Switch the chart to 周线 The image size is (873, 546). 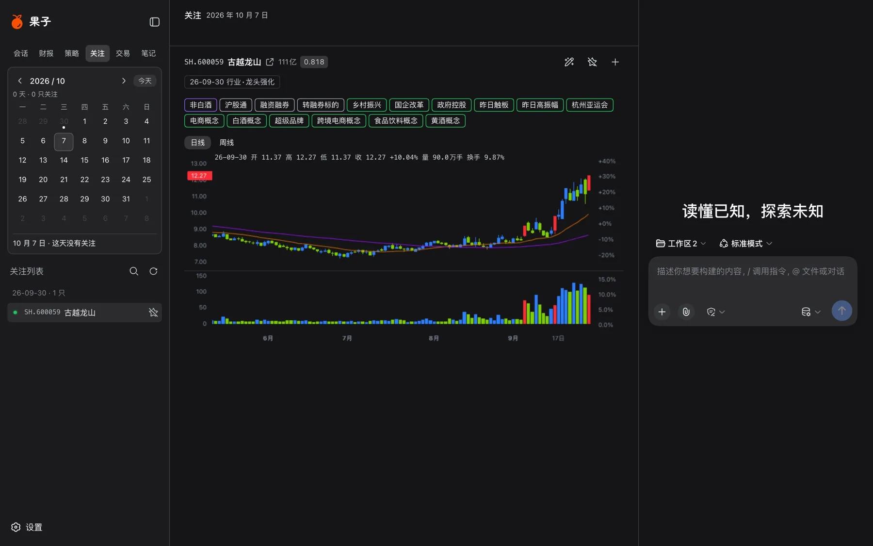coord(226,143)
